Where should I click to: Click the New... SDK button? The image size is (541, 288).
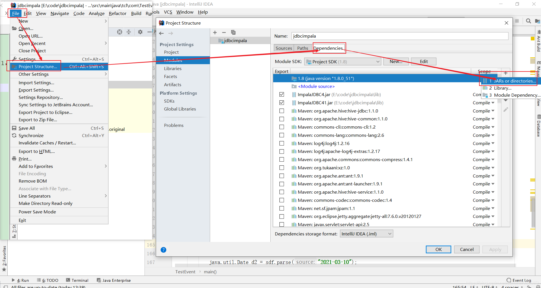pyautogui.click(x=396, y=62)
